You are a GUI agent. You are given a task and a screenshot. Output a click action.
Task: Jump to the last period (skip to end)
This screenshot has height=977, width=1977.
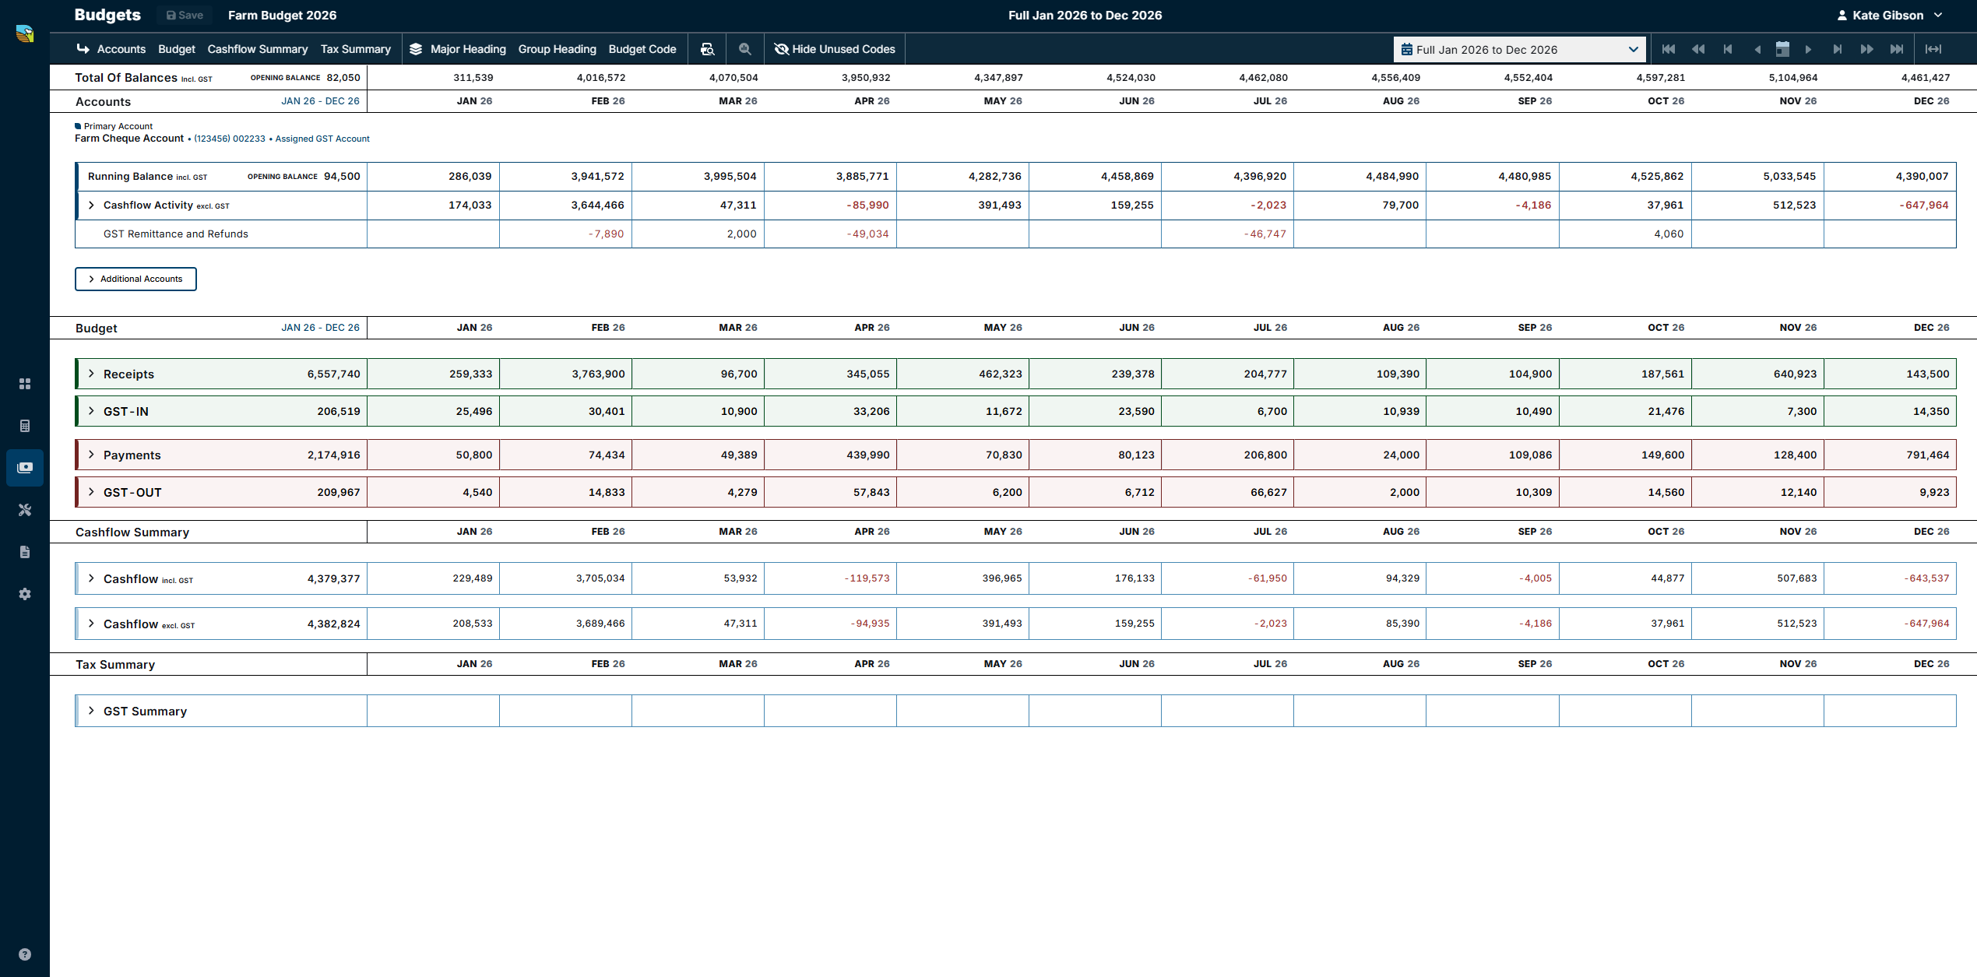[1897, 49]
